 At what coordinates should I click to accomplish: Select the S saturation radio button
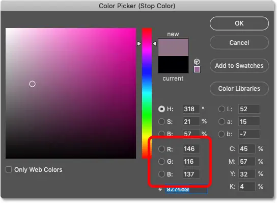(x=161, y=122)
